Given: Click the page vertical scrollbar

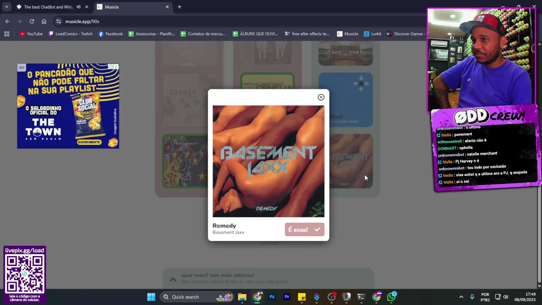Looking at the screenshot, I should pyautogui.click(x=539, y=165).
